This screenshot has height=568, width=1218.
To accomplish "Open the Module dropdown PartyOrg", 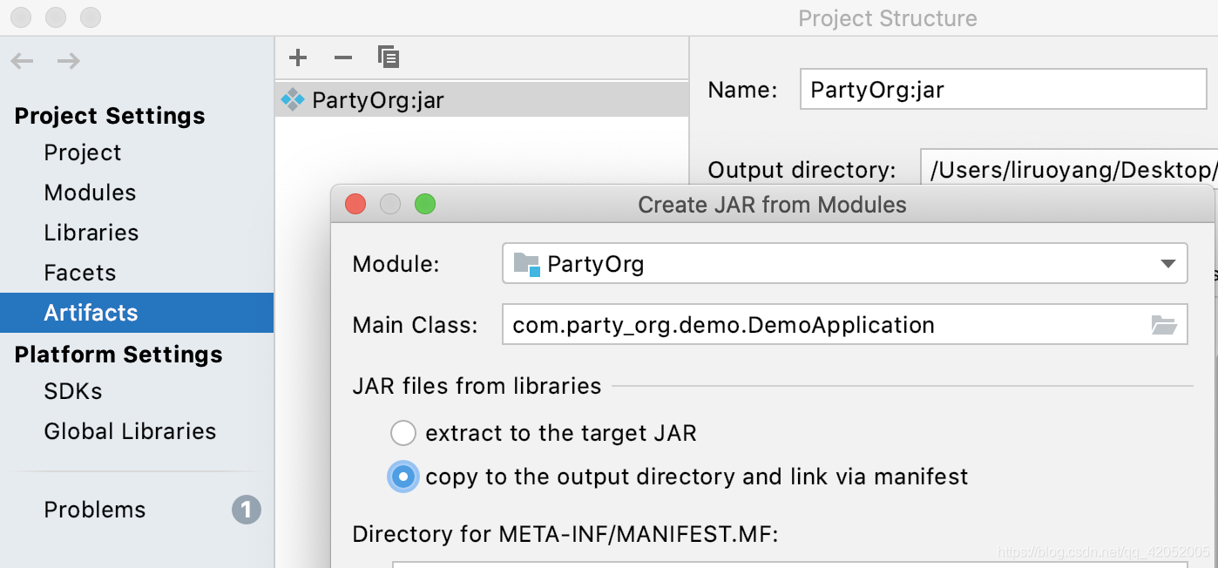I will [x=845, y=264].
